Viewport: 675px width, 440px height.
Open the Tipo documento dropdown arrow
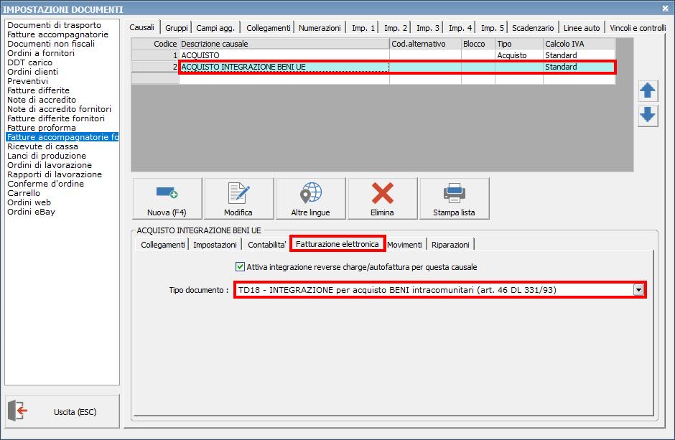tap(638, 290)
